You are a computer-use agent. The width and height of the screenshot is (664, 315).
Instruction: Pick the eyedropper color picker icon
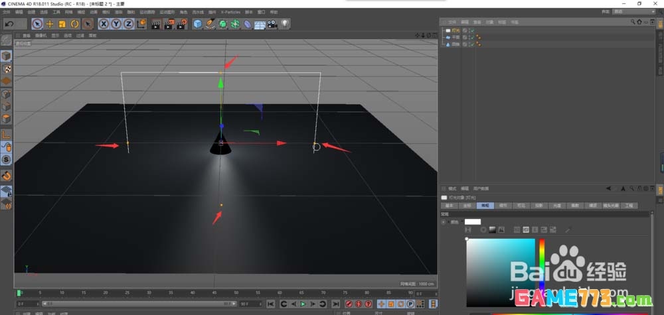point(568,230)
